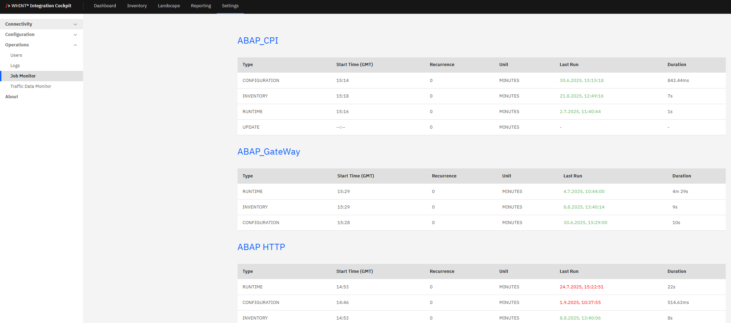Viewport: 731px width, 323px height.
Task: Select the Settings tab
Action: 230,6
